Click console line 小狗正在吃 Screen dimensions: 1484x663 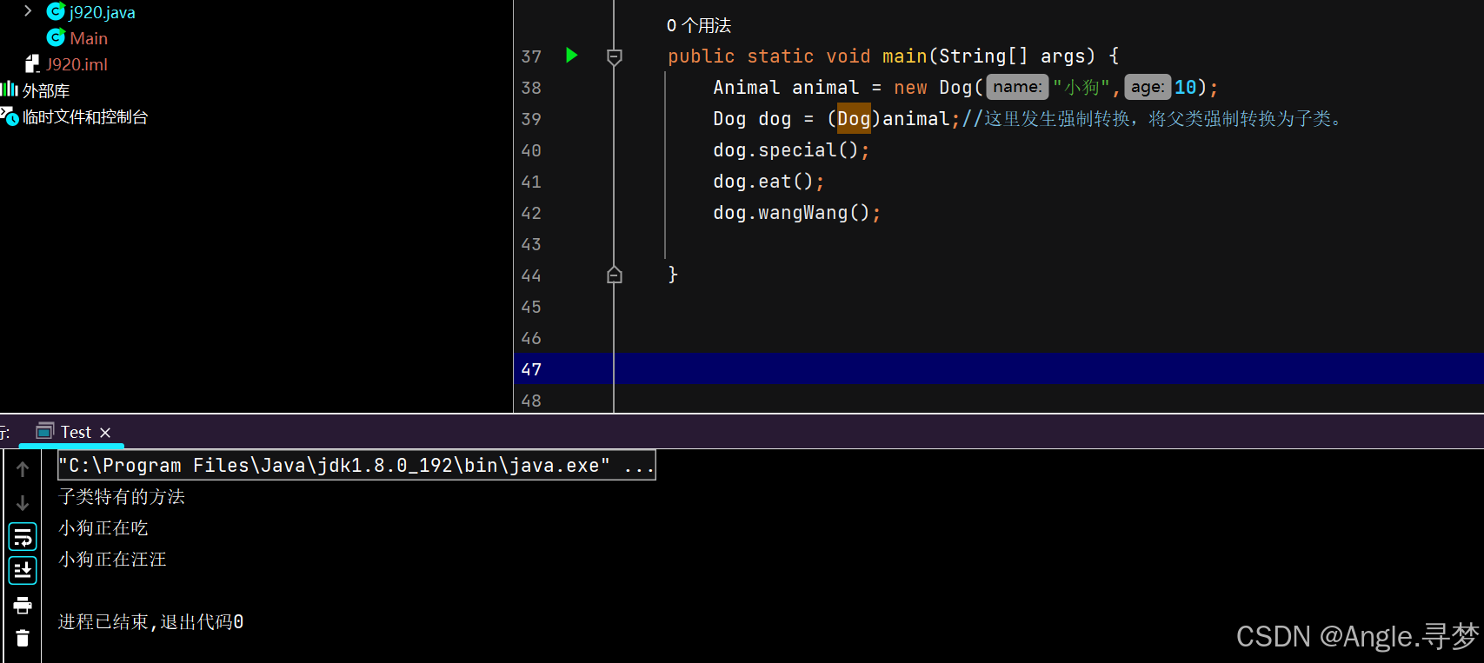pos(103,528)
